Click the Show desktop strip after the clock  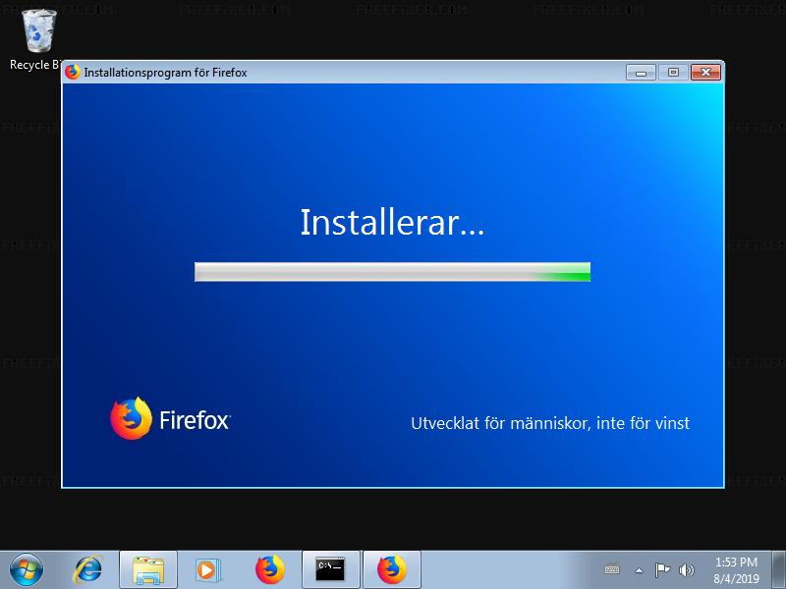tap(779, 569)
